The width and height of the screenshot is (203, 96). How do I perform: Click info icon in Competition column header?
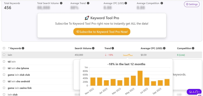point(193,48)
